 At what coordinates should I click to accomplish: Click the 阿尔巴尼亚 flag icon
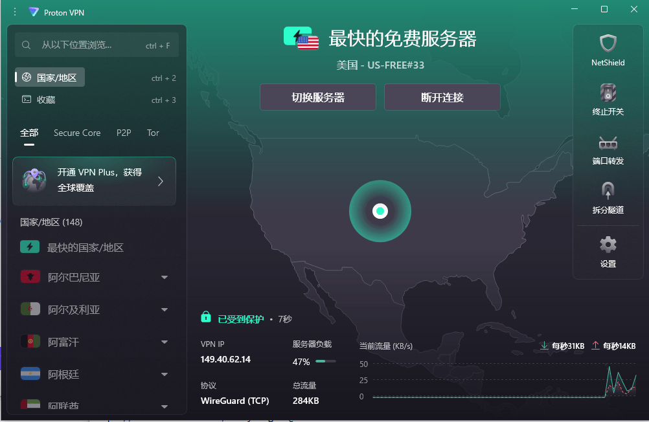pyautogui.click(x=30, y=277)
